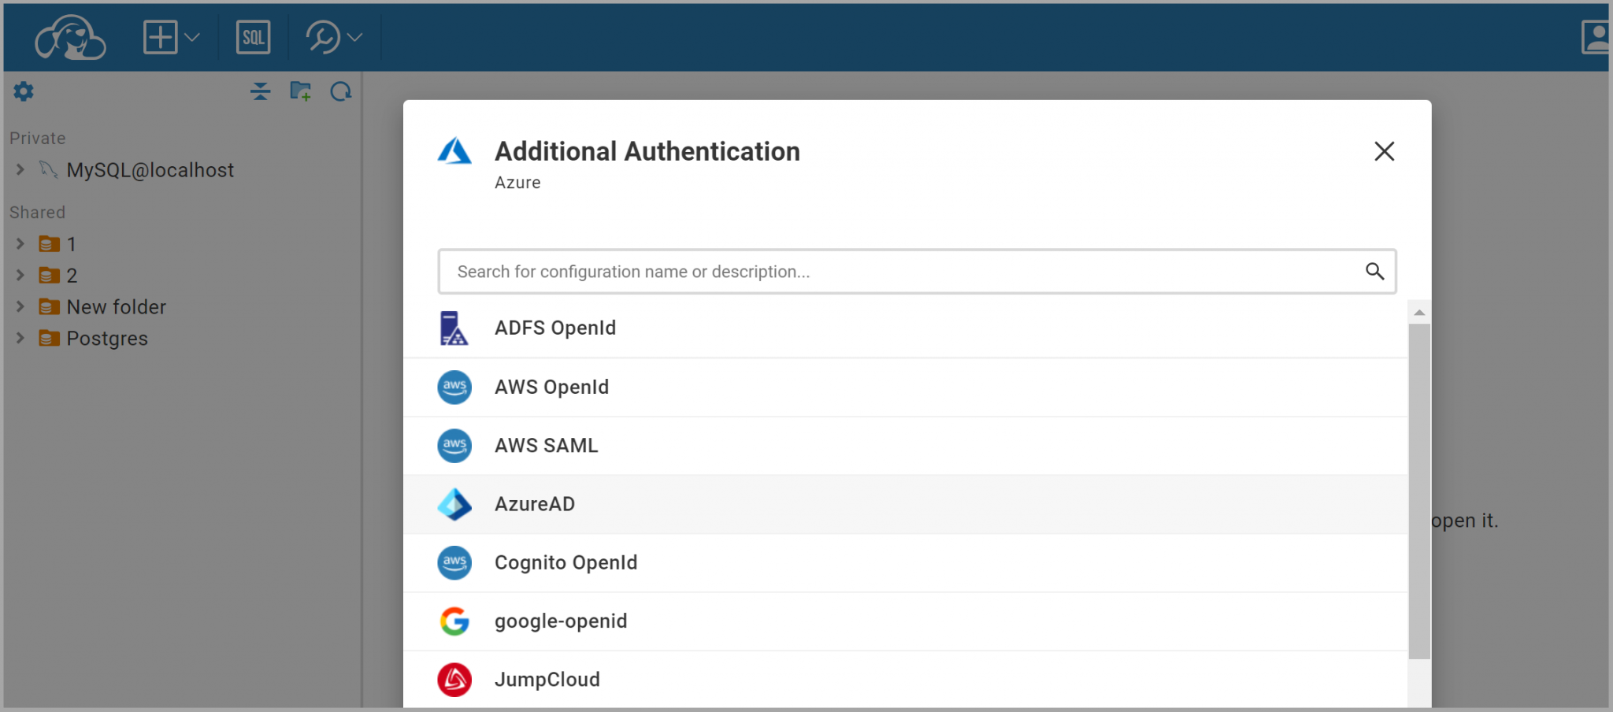
Task: Open the user profile icon
Action: (1596, 36)
